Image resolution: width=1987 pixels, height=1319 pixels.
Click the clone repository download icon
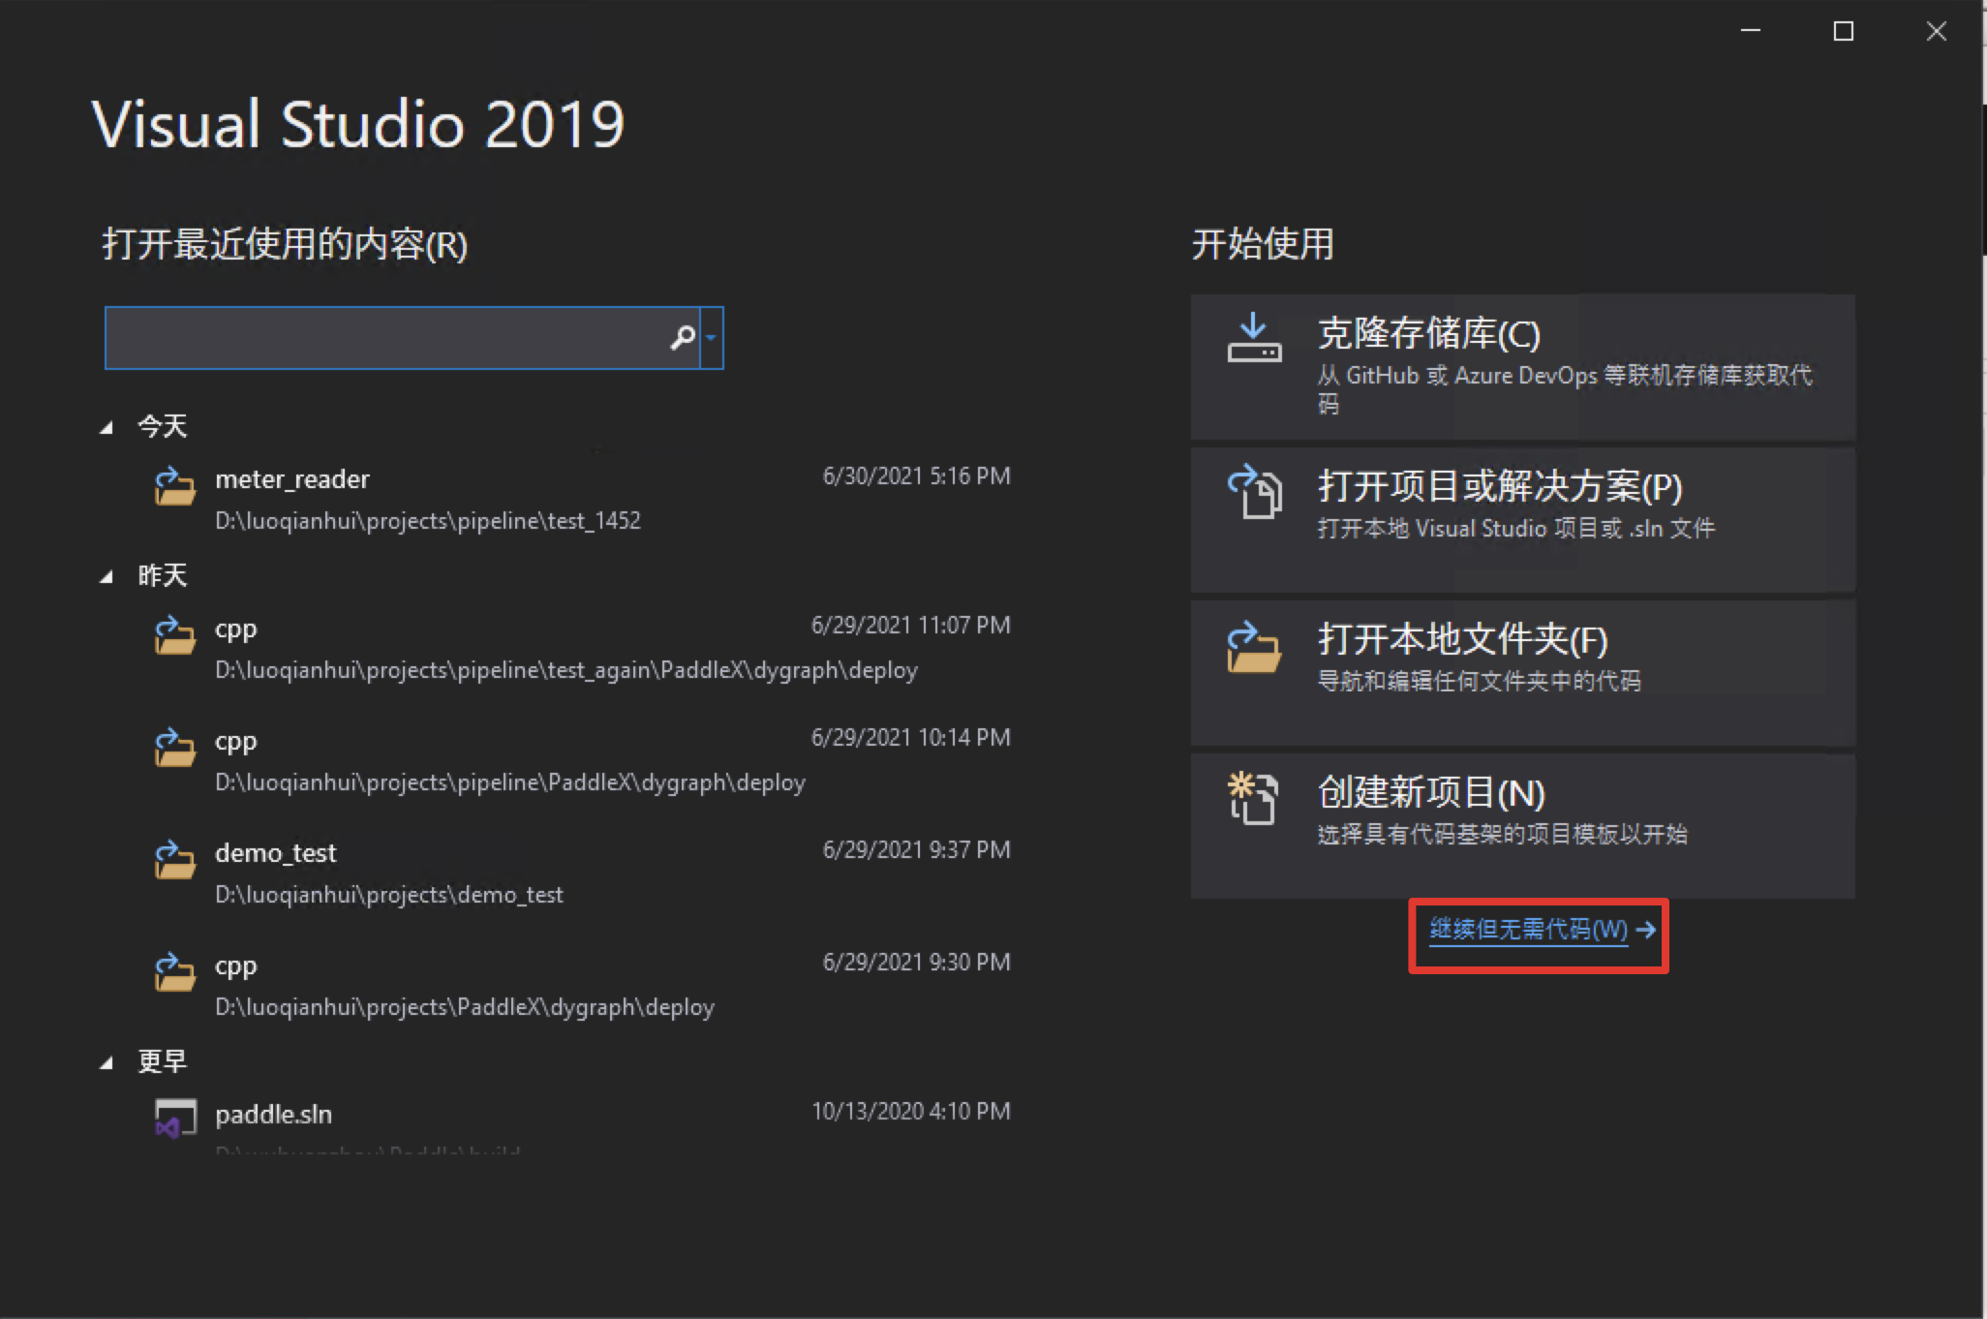1254,338
